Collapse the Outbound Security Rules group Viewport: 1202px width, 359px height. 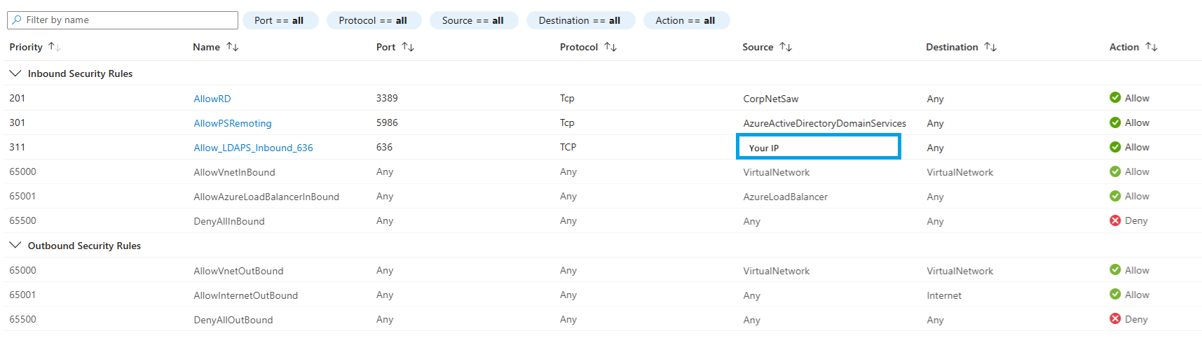(15, 246)
